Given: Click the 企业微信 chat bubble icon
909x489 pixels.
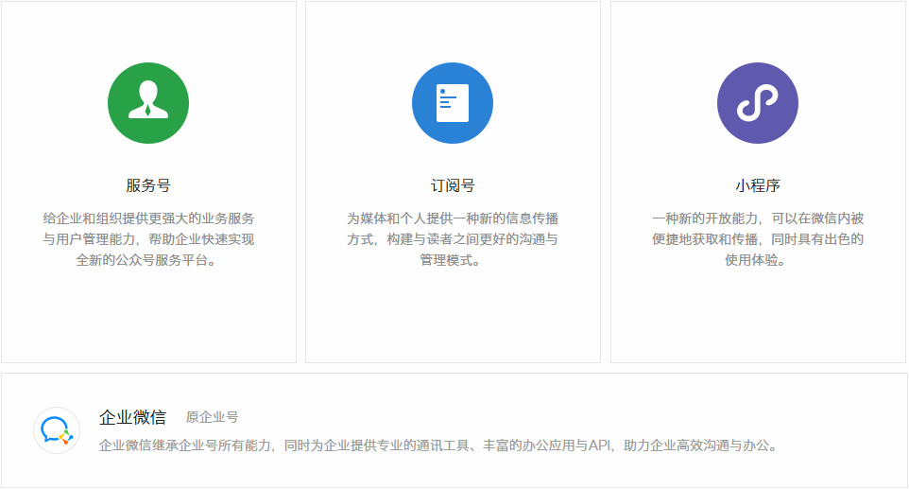Looking at the screenshot, I should coord(56,430).
